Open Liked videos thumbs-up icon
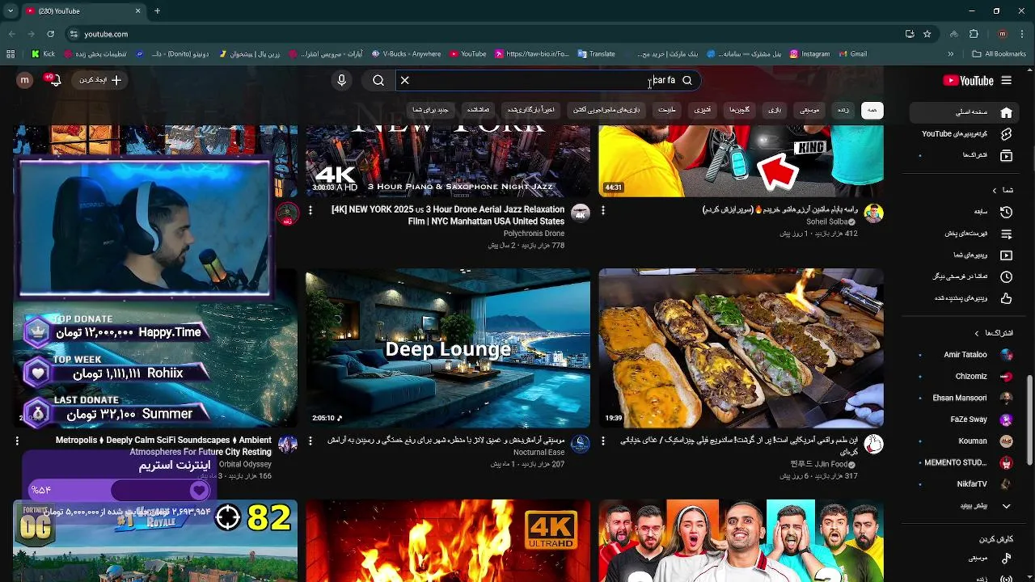Viewport: 1035px width, 582px height. (x=1006, y=297)
